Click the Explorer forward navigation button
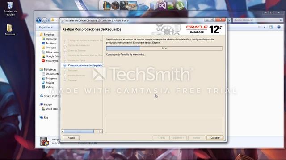The width and height of the screenshot is (286, 160). point(44,20)
